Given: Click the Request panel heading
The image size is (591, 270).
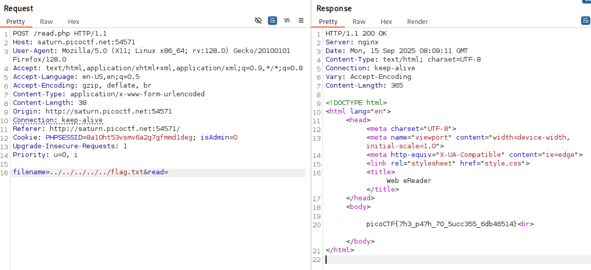Looking at the screenshot, I should 18,8.
